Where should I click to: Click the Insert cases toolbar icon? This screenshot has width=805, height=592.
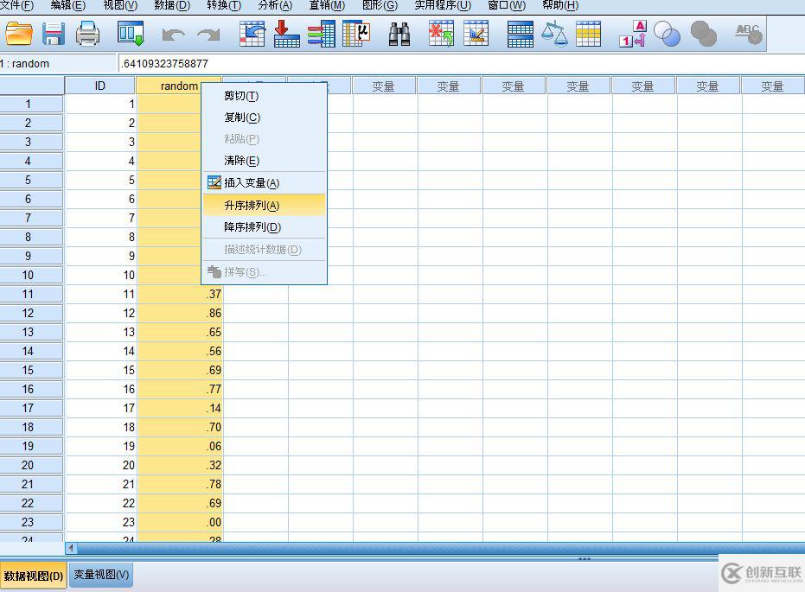(x=442, y=34)
